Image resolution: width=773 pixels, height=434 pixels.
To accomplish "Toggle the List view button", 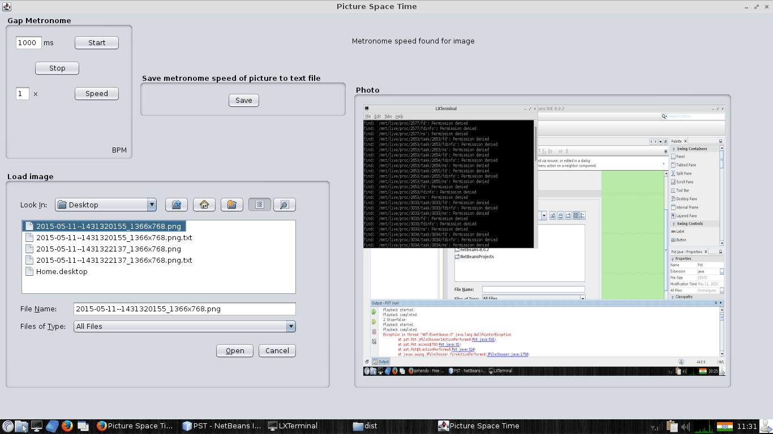I will (260, 205).
